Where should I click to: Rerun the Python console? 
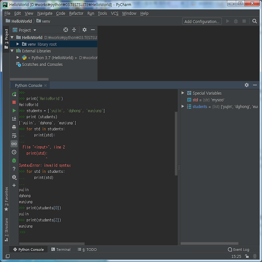(14, 94)
